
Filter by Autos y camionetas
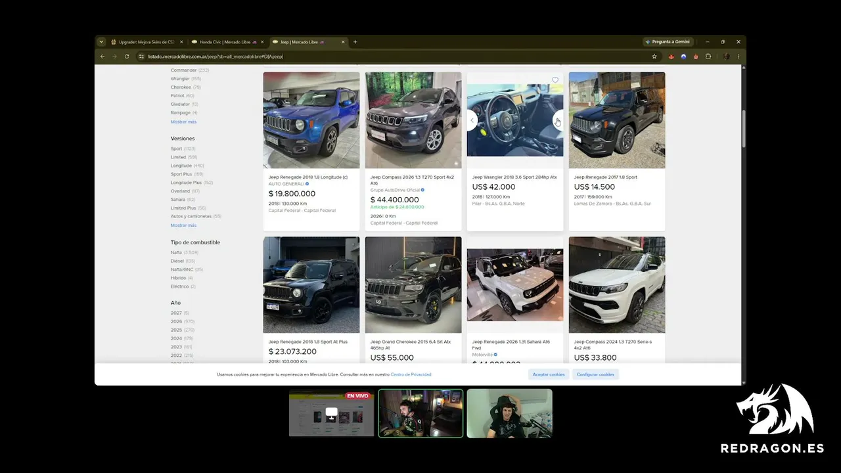click(196, 217)
